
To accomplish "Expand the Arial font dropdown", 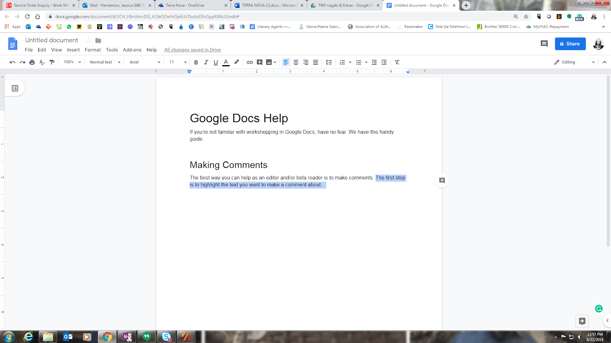I will coord(145,62).
